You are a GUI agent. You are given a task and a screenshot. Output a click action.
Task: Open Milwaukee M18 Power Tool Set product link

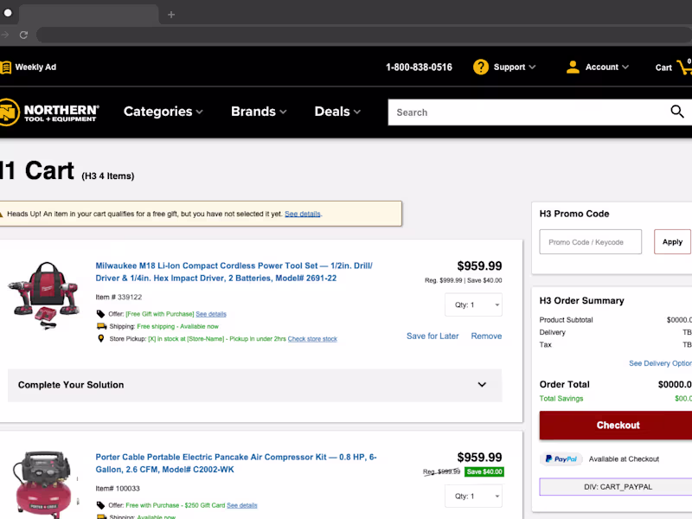234,272
